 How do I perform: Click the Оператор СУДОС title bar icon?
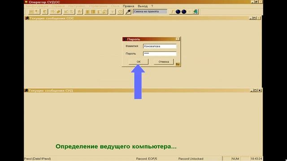tap(26, 2)
